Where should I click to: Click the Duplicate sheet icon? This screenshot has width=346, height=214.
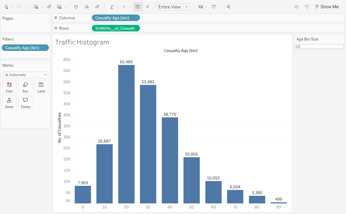49,7
